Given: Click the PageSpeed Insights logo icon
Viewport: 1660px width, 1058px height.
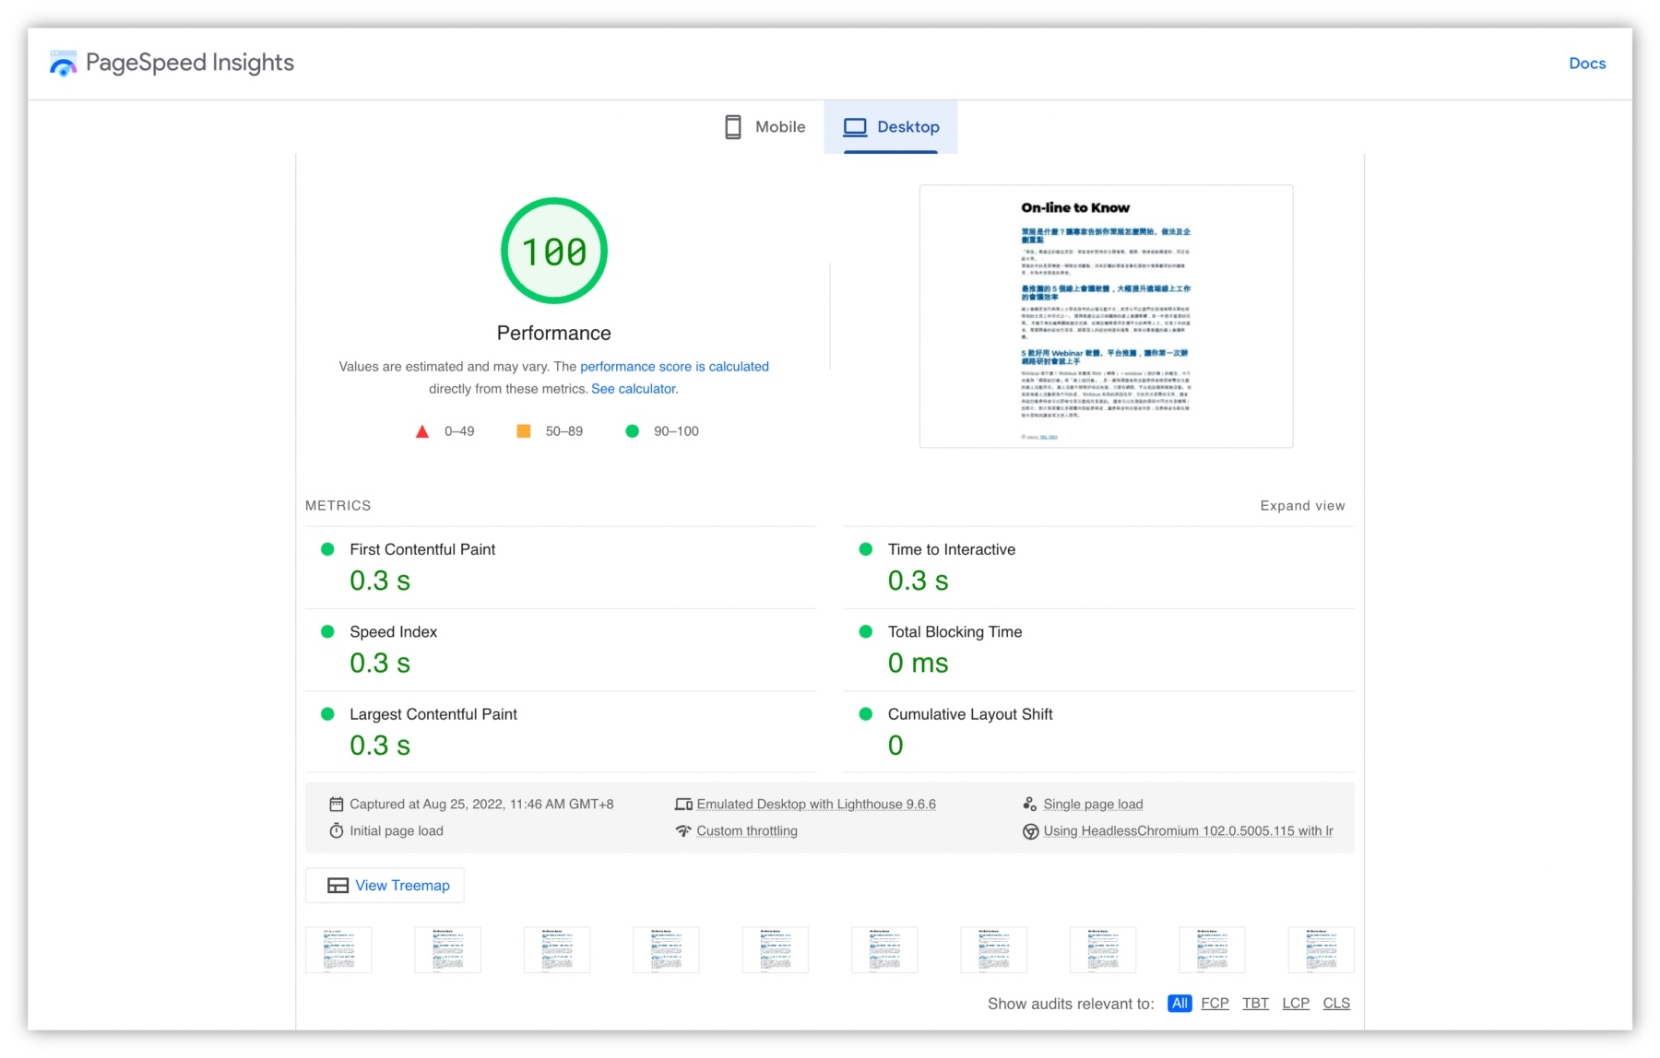Looking at the screenshot, I should (63, 63).
